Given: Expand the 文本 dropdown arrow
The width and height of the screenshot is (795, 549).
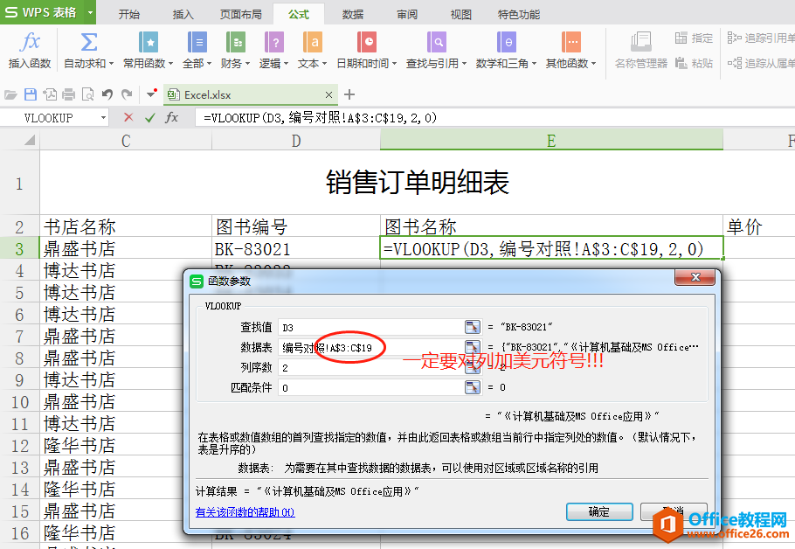Looking at the screenshot, I should tap(324, 64).
